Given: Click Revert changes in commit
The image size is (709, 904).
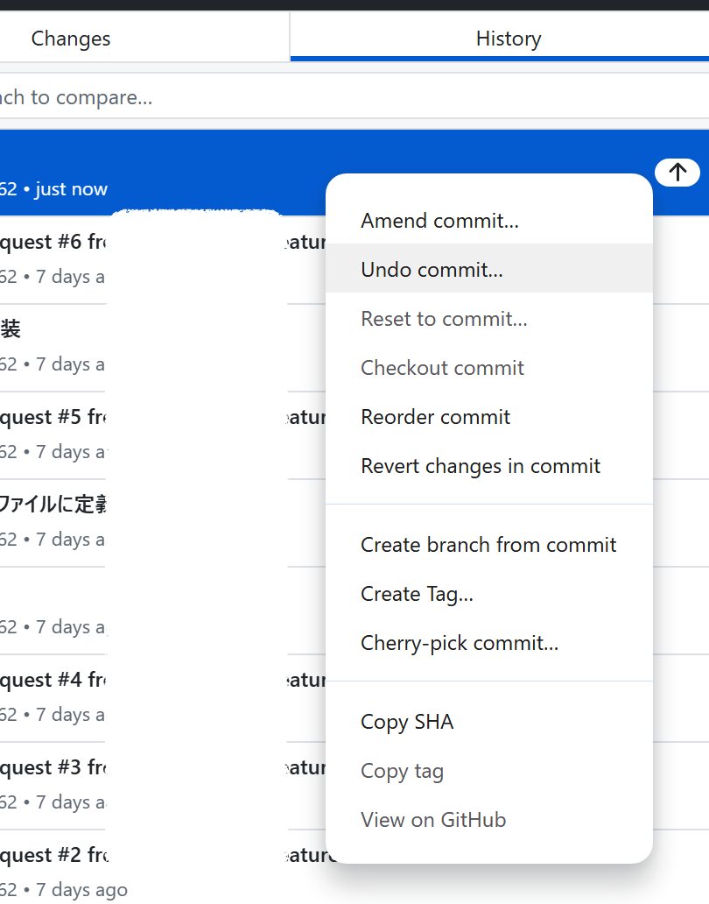Looking at the screenshot, I should [x=489, y=465].
